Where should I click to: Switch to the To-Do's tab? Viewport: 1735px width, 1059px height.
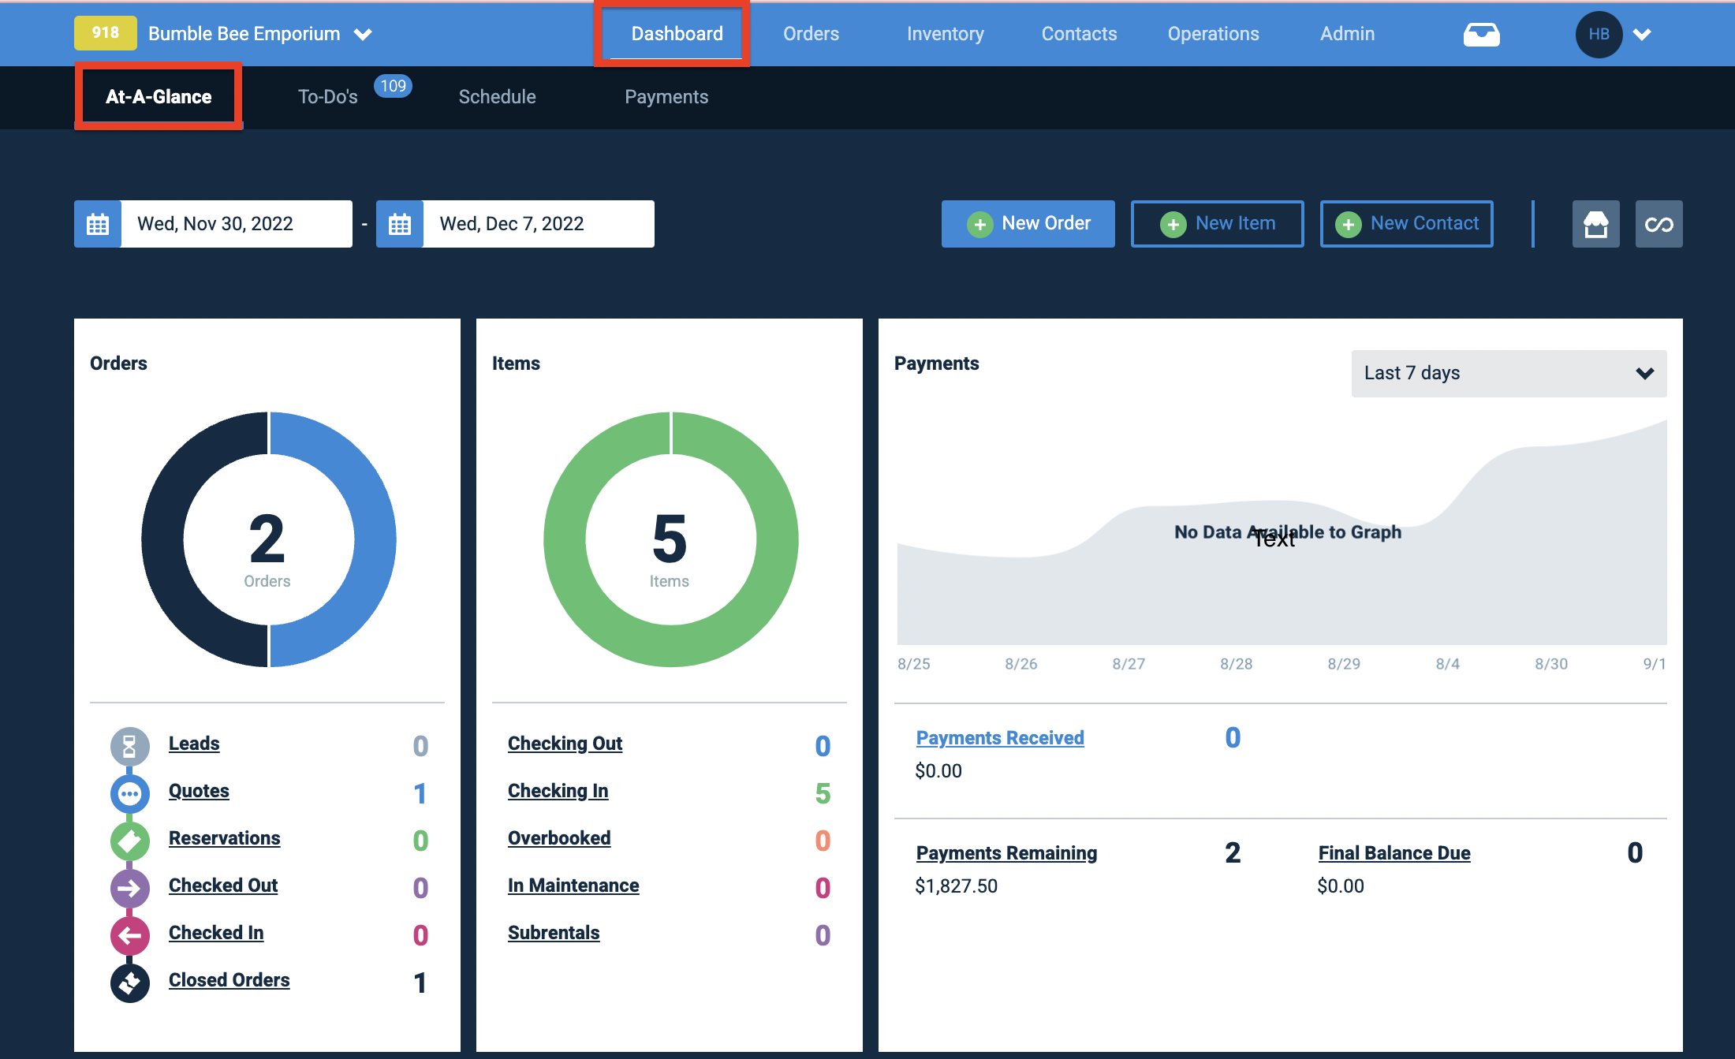328,97
